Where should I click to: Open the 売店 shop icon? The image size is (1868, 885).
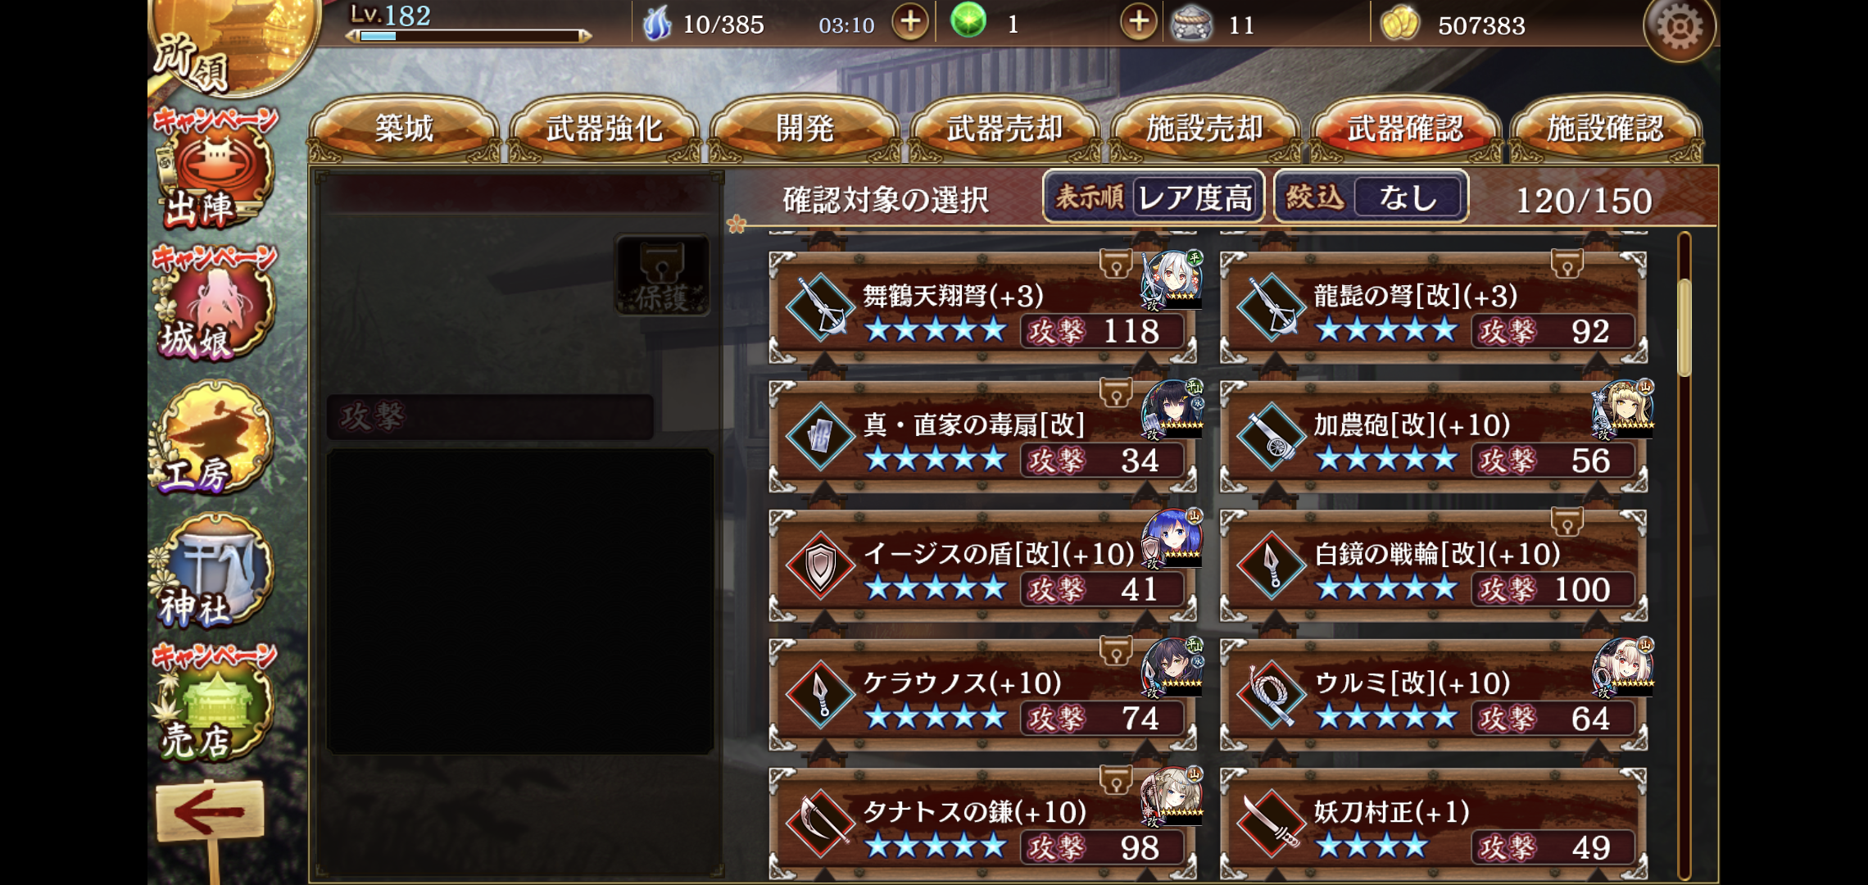[213, 705]
